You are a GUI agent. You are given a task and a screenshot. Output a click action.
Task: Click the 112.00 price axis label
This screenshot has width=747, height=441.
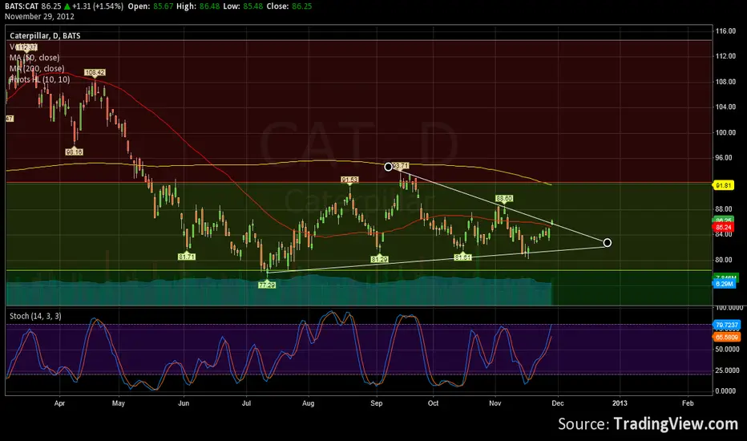coord(725,56)
